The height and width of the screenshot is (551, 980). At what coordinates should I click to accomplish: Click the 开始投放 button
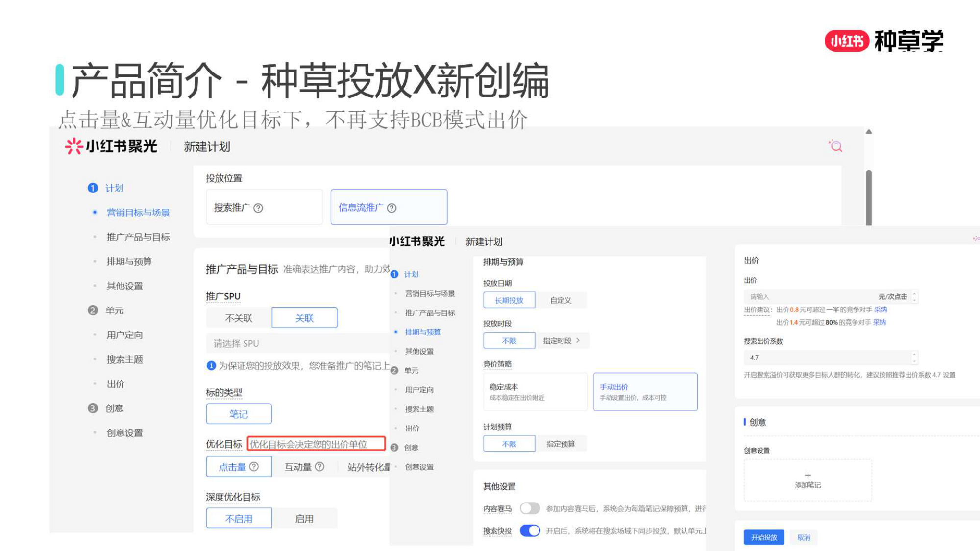coord(765,537)
